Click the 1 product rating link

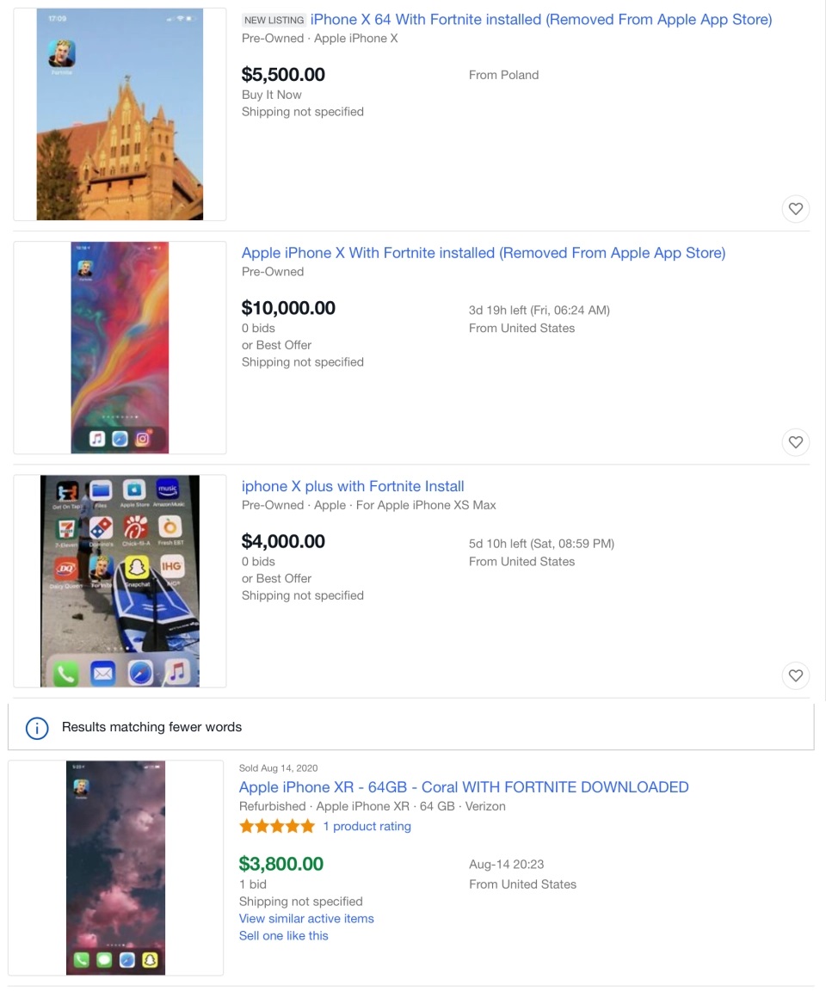tap(367, 826)
